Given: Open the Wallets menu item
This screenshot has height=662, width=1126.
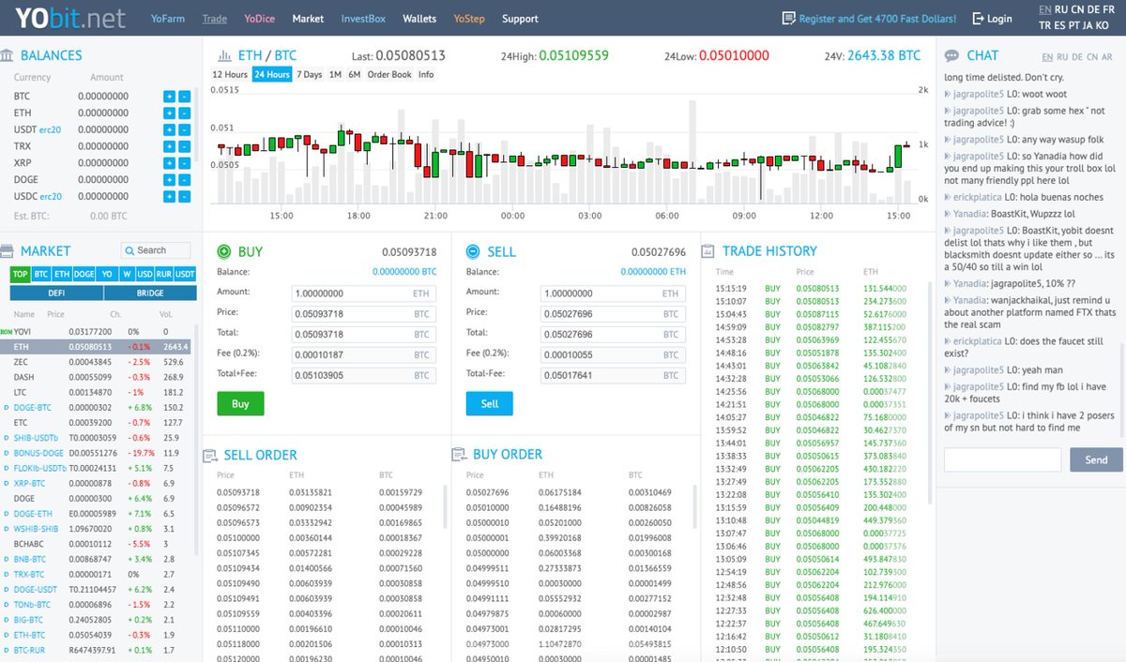Looking at the screenshot, I should tap(419, 19).
